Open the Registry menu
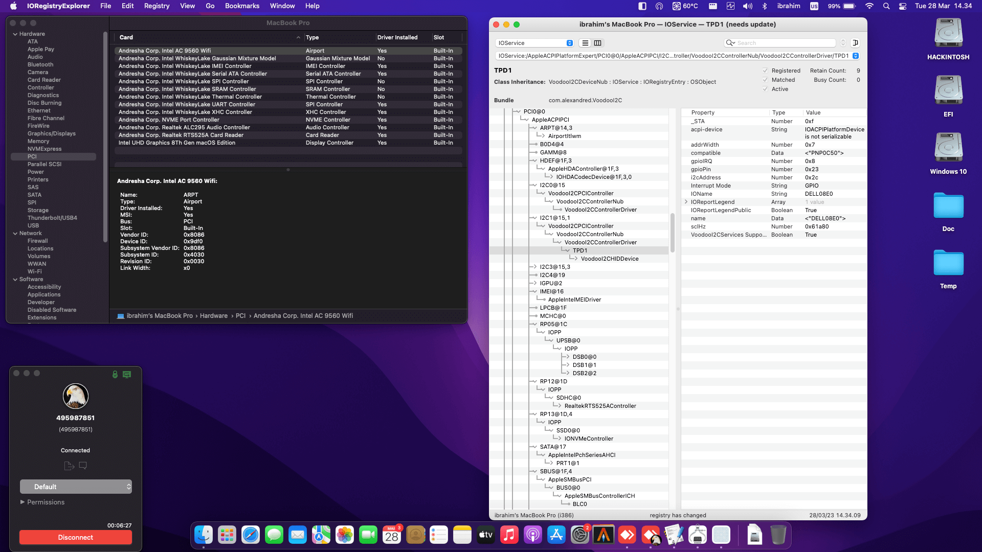This screenshot has height=552, width=982. point(157,6)
